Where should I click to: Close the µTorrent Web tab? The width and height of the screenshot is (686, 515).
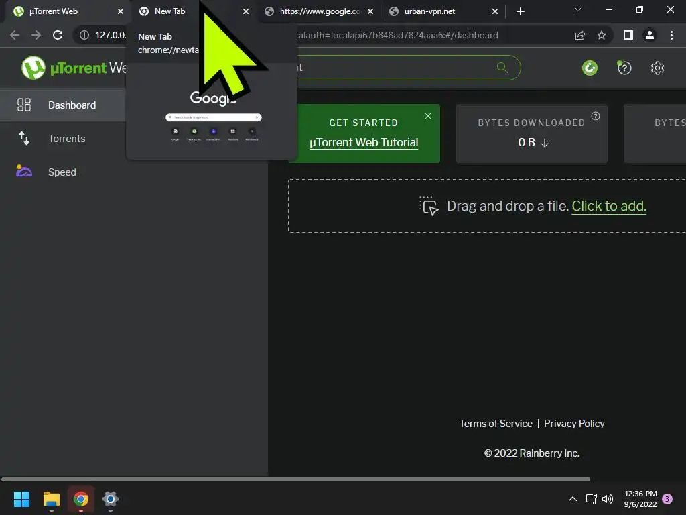point(121,11)
